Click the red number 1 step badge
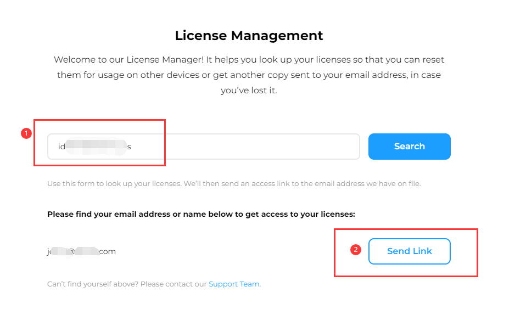 [x=26, y=133]
